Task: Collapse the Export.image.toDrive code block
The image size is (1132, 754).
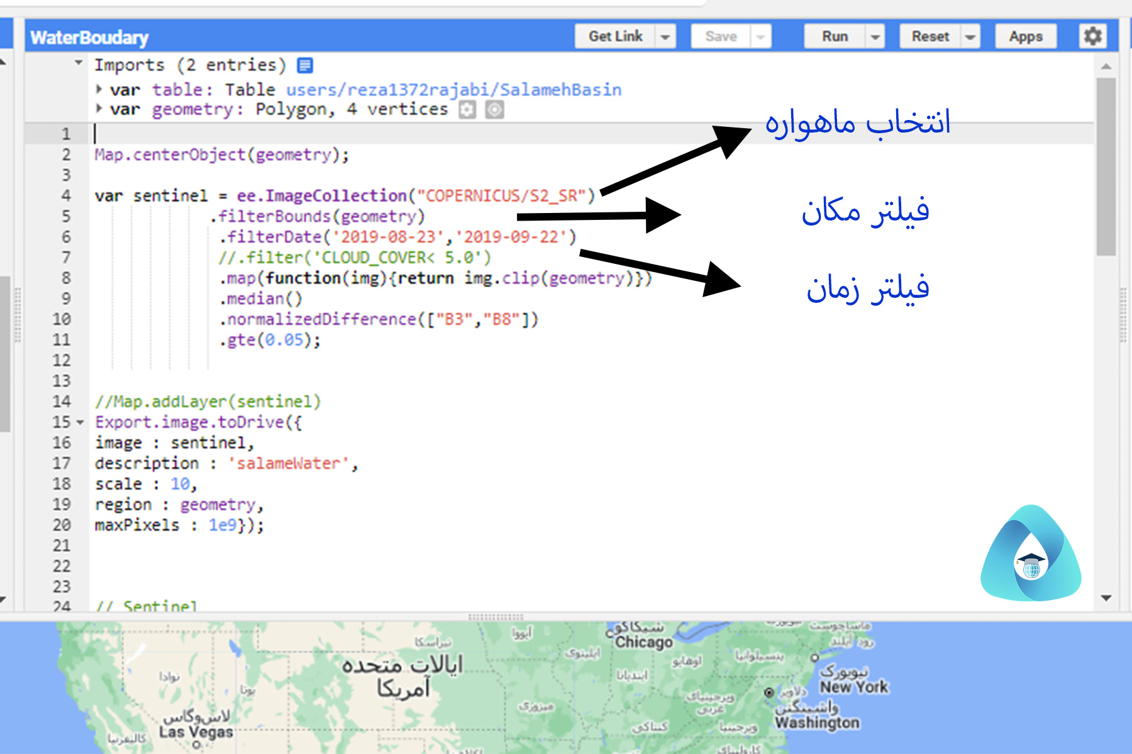Action: (79, 422)
